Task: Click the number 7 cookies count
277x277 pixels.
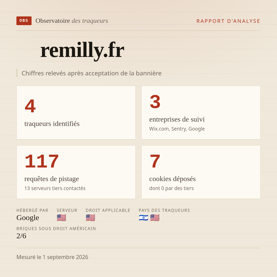Action: [155, 161]
